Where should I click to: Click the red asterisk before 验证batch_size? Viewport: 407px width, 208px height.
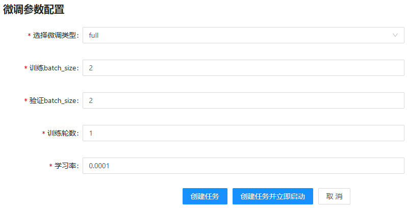tap(26, 101)
